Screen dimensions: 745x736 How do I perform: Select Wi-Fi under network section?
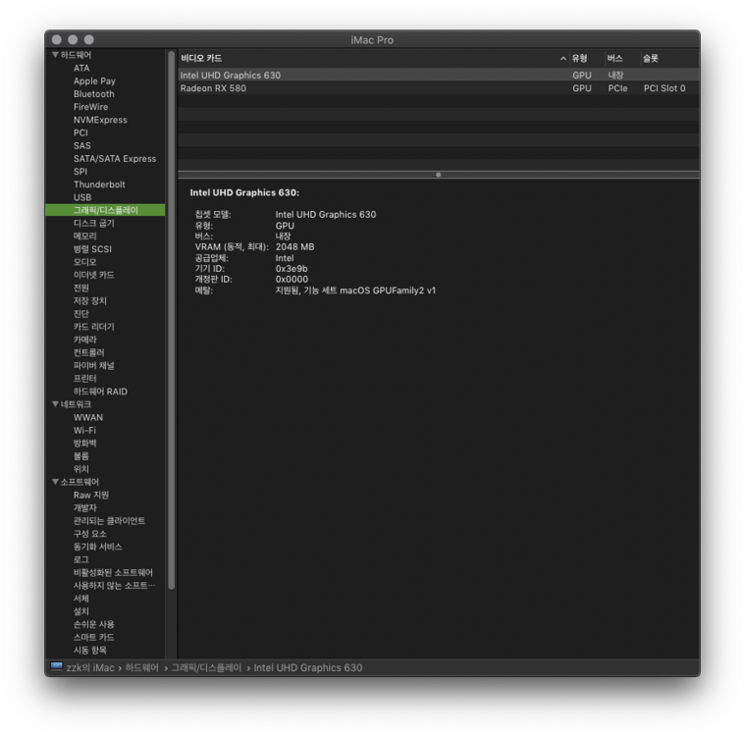(84, 430)
